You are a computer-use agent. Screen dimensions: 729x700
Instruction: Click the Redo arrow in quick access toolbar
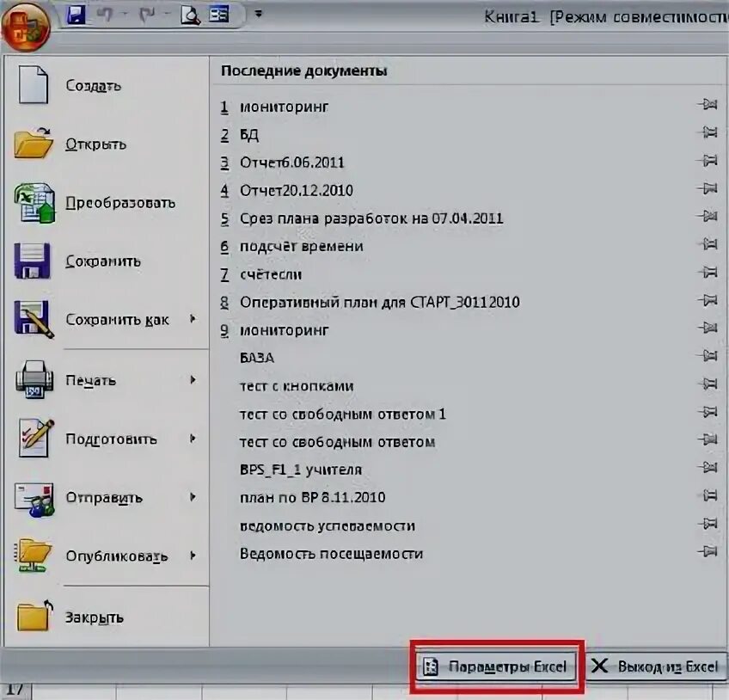(x=147, y=15)
